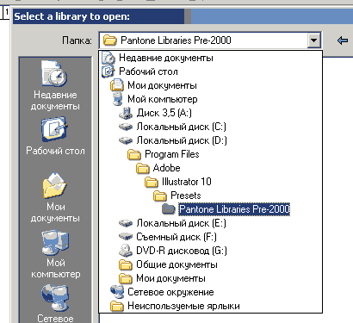Open Недавние документы in the places sidebar
Viewport: 353px width, 323px height.
[x=55, y=85]
